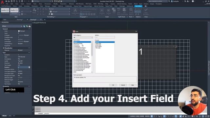The width and height of the screenshot is (210, 118).
Task: Select the second AaBb123 text style swatch
Action: point(14,10)
